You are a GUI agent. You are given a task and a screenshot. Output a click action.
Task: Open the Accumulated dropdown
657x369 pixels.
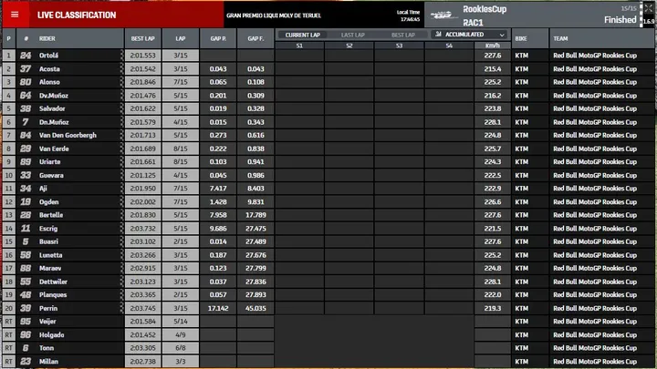coord(469,35)
